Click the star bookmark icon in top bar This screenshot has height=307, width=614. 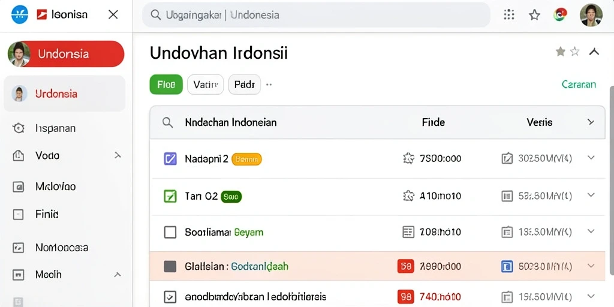click(534, 15)
